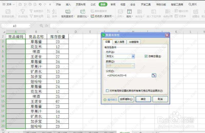Click the 数据对比 icon
Viewport: 205px width, 133px height.
(x=83, y=12)
